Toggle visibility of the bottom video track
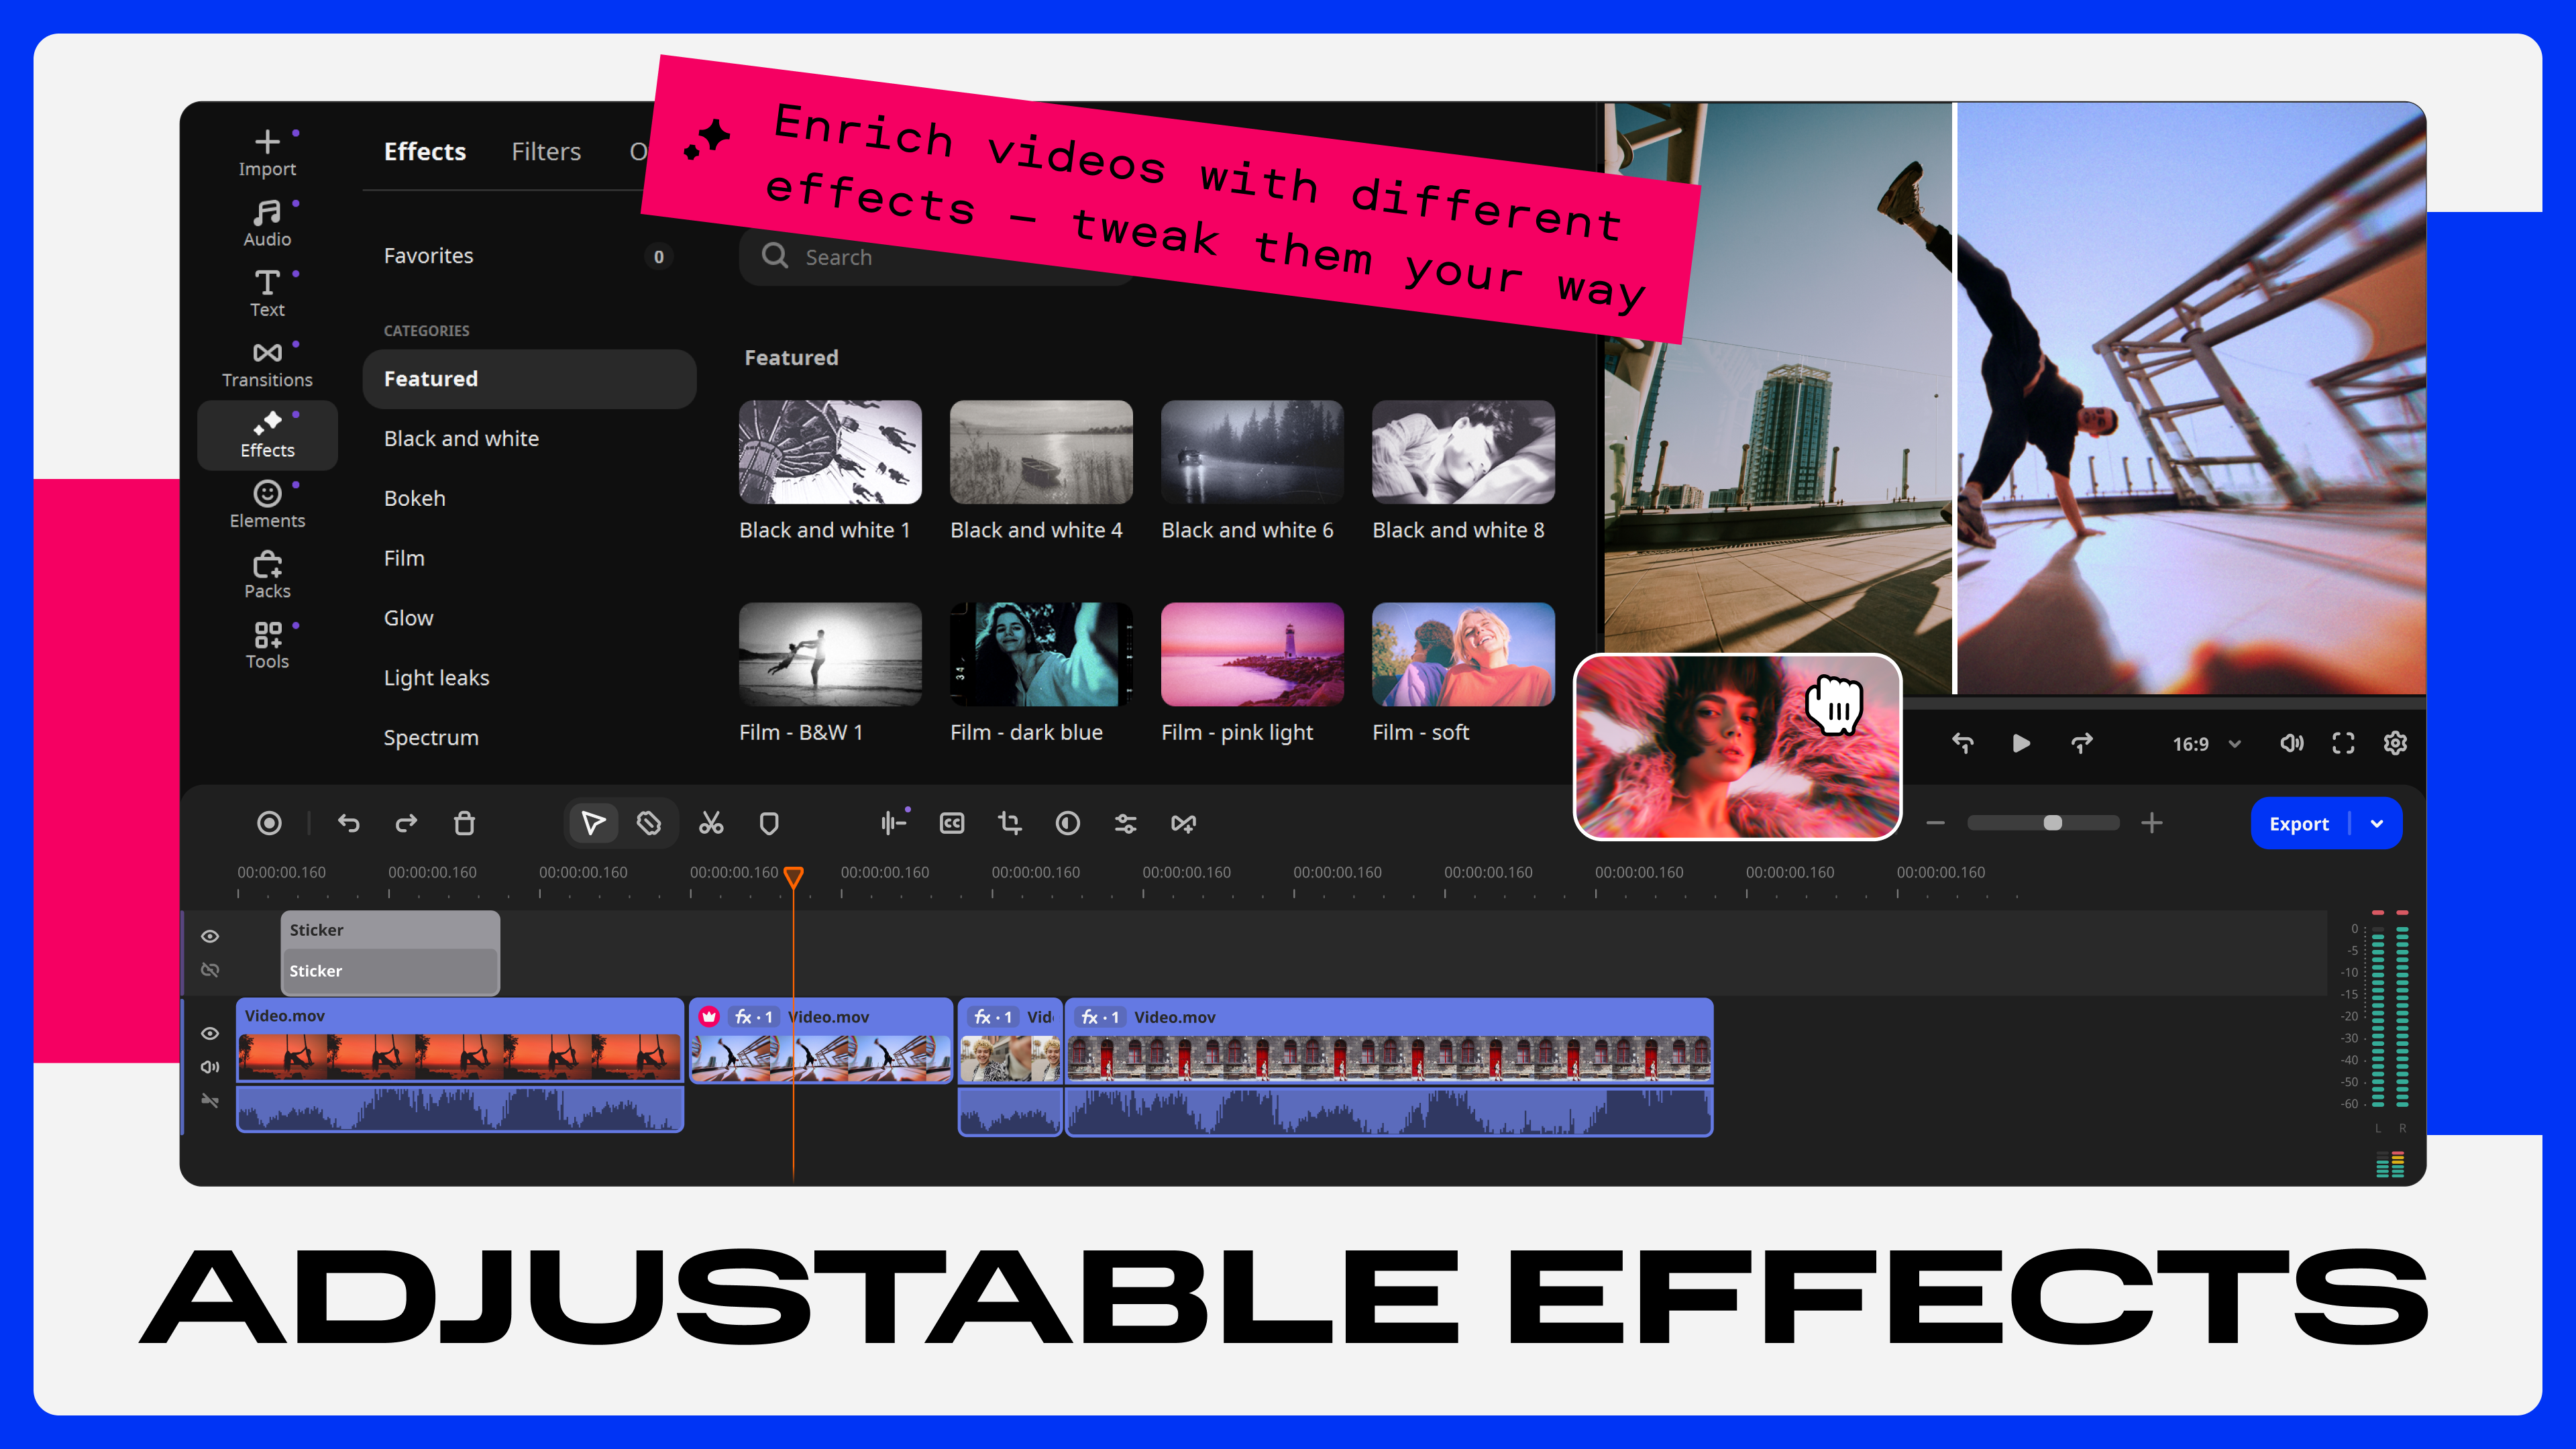 pyautogui.click(x=210, y=1033)
